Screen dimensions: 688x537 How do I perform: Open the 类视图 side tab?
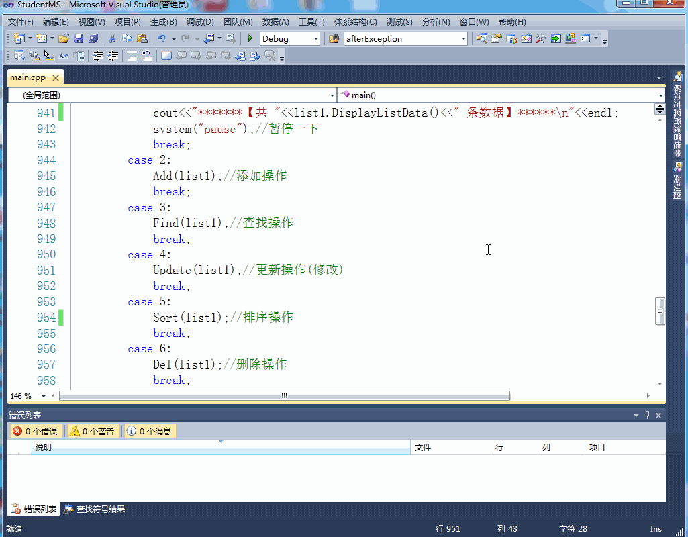click(678, 181)
